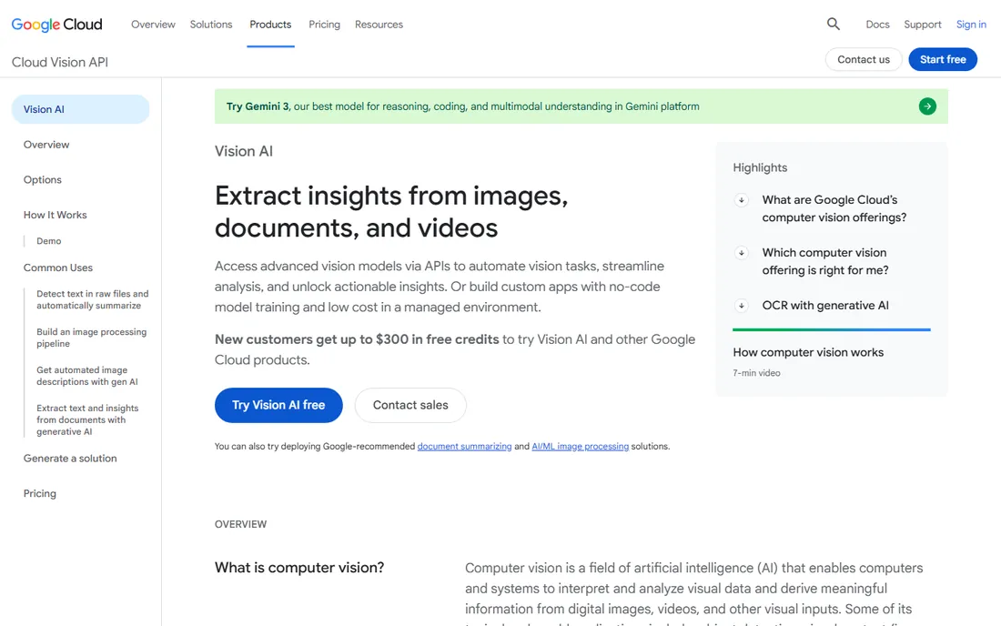Select How It Works in sidebar

[55, 215]
